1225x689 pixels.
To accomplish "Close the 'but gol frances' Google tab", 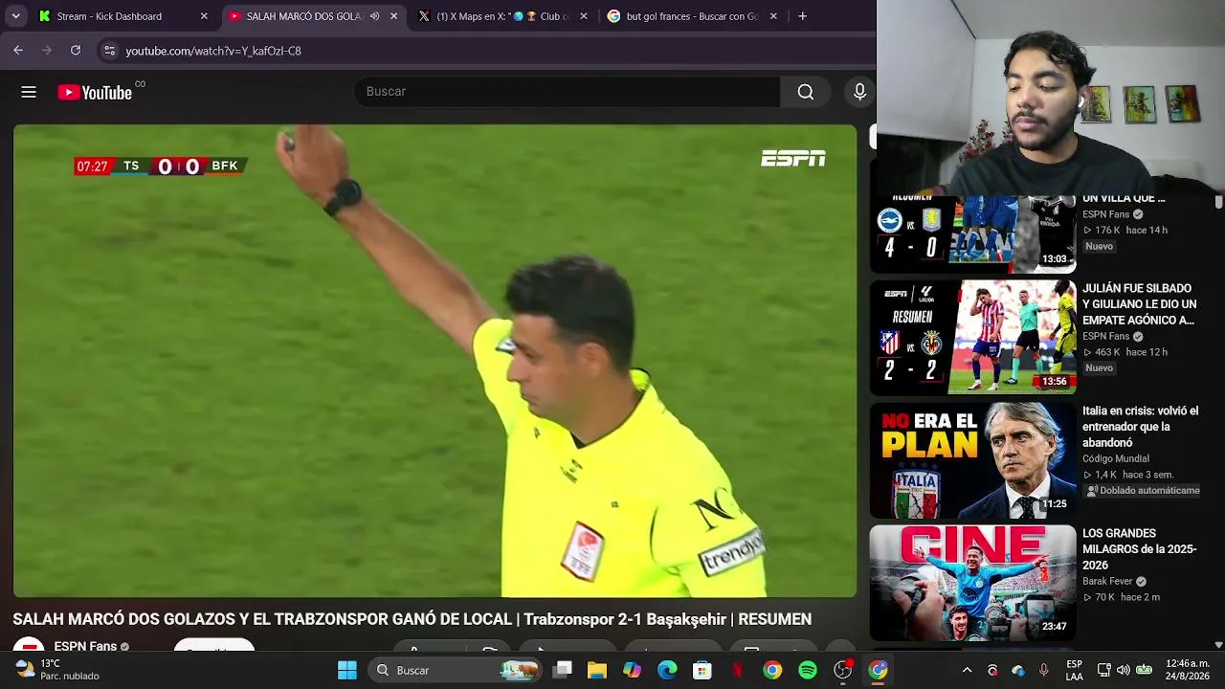I will pos(773,16).
